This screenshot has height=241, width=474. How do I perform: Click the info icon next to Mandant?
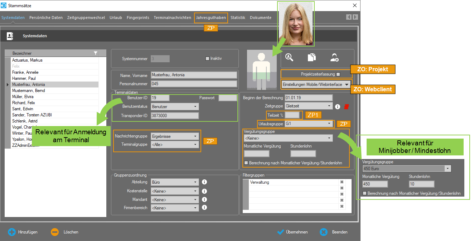point(204,199)
